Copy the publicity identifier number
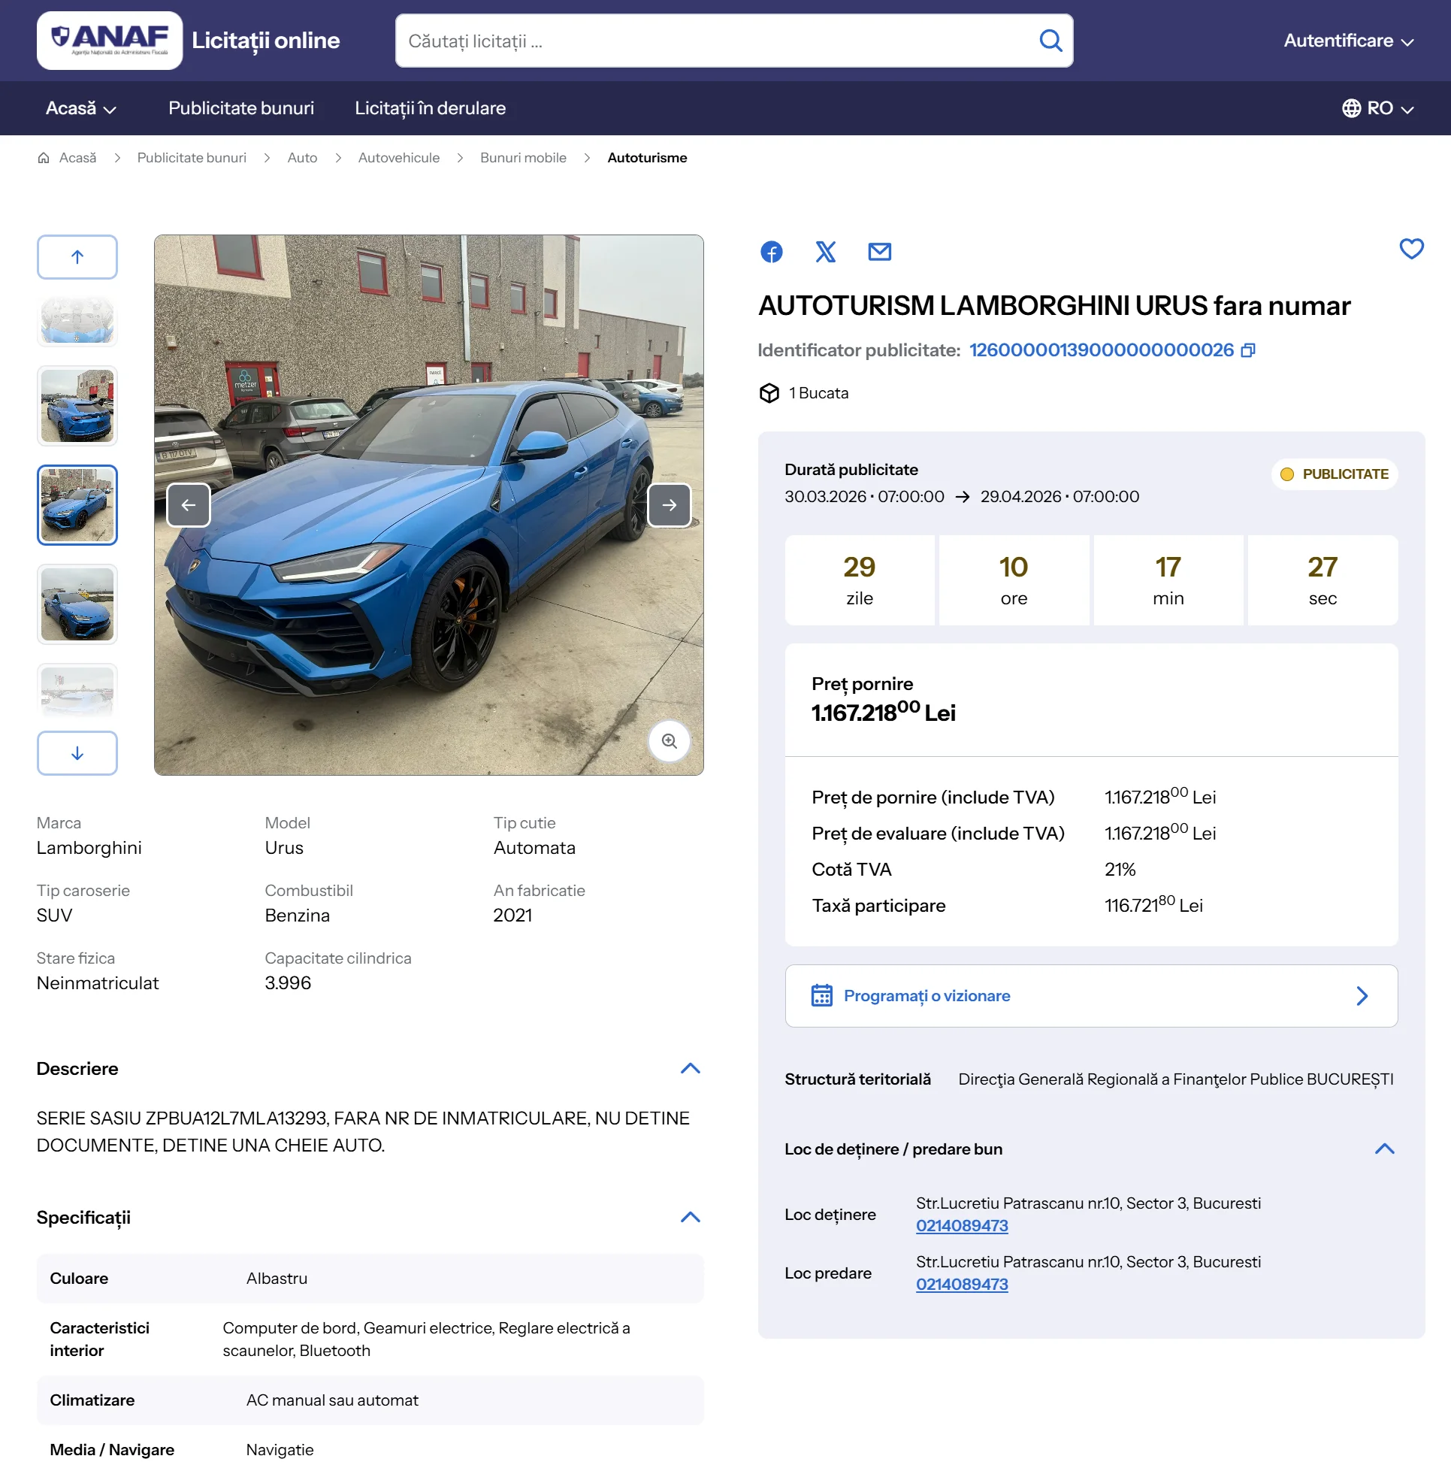Viewport: 1451px width, 1465px height. point(1248,350)
